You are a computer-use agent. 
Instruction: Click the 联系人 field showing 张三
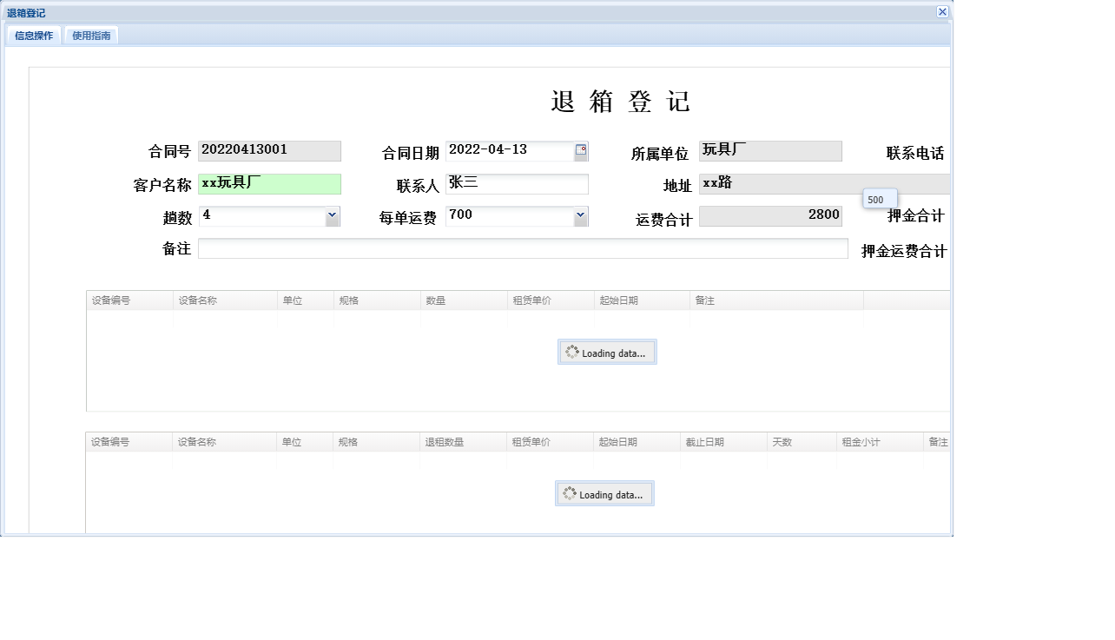tap(518, 183)
